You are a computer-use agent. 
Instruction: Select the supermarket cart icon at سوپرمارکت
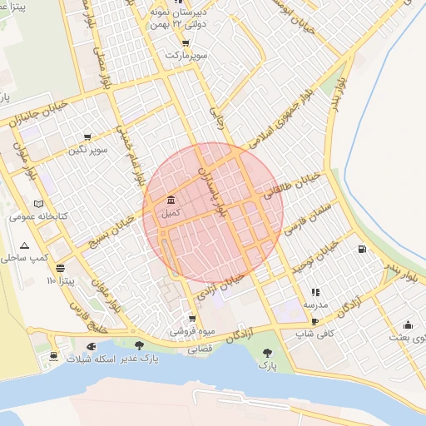(186, 43)
